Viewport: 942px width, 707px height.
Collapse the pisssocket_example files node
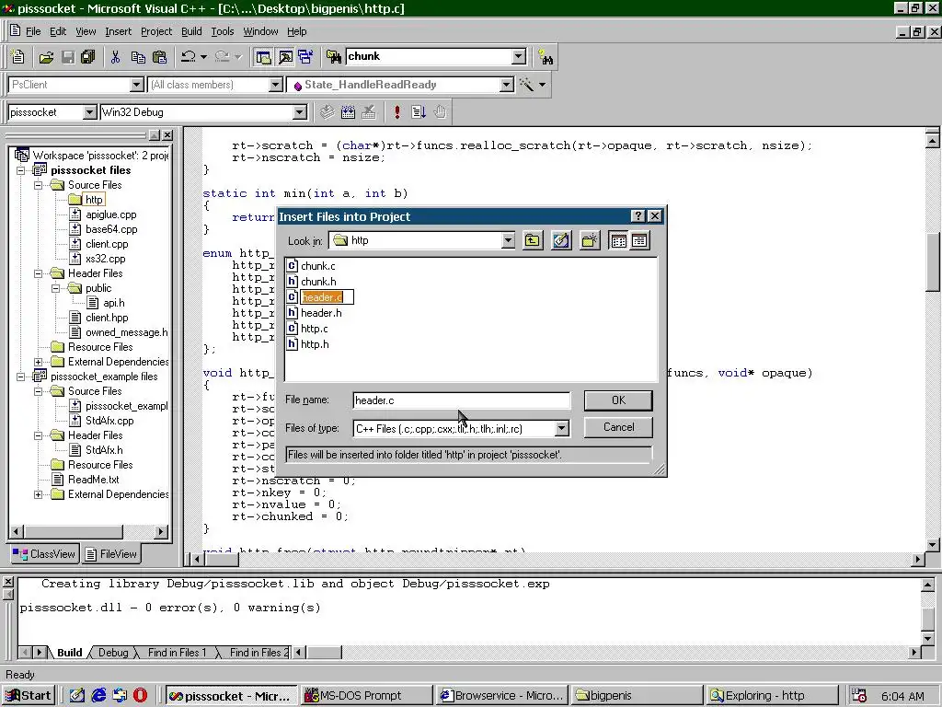21,377
